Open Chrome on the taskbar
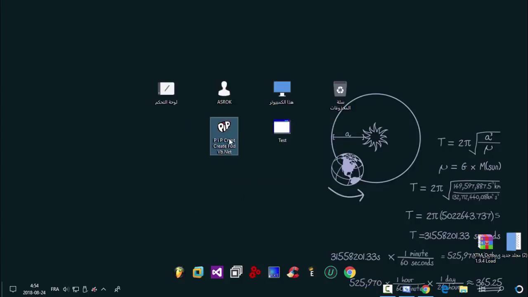The image size is (528, 297). (x=426, y=289)
